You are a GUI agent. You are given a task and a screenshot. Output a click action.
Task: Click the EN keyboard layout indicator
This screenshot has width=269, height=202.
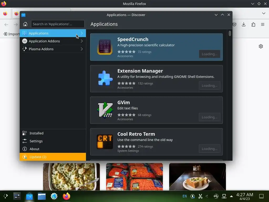185,196
